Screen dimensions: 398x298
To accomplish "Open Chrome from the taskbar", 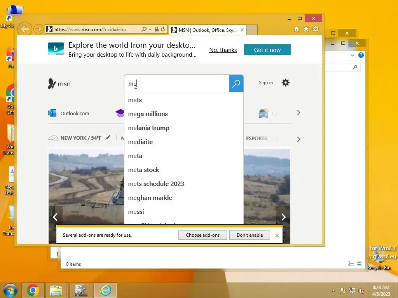I will coord(33,290).
